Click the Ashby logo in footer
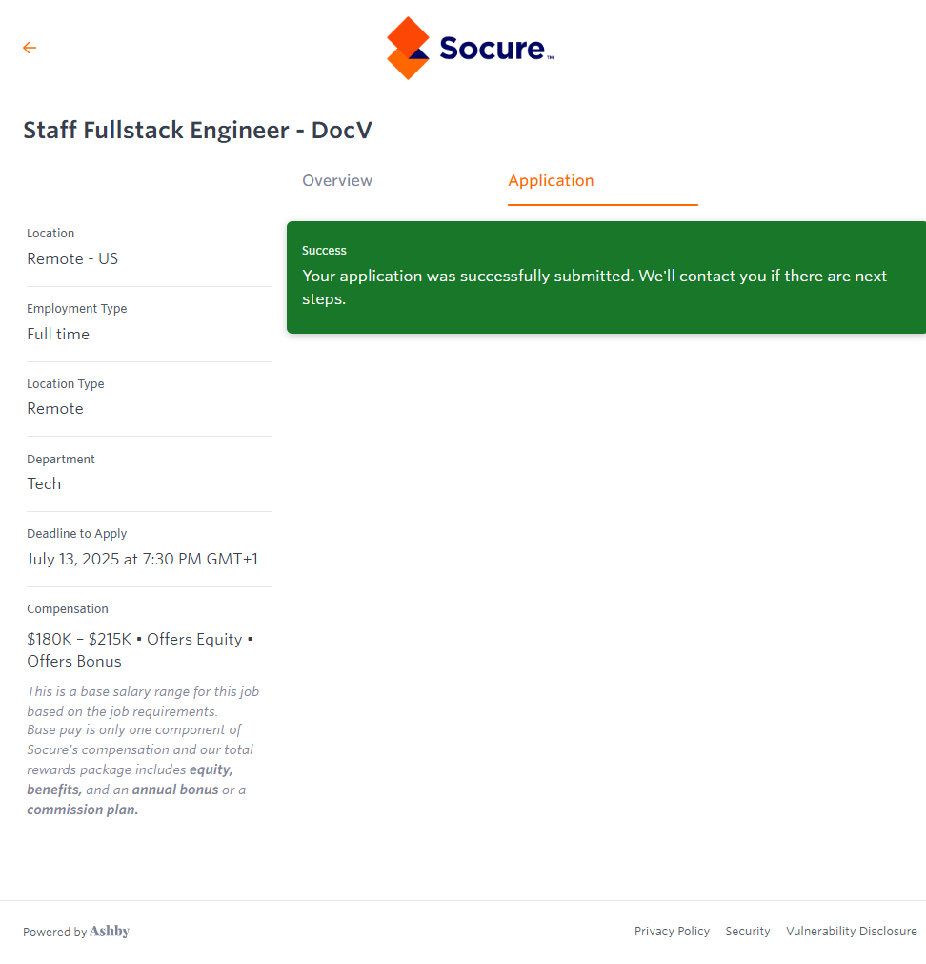 pos(110,932)
